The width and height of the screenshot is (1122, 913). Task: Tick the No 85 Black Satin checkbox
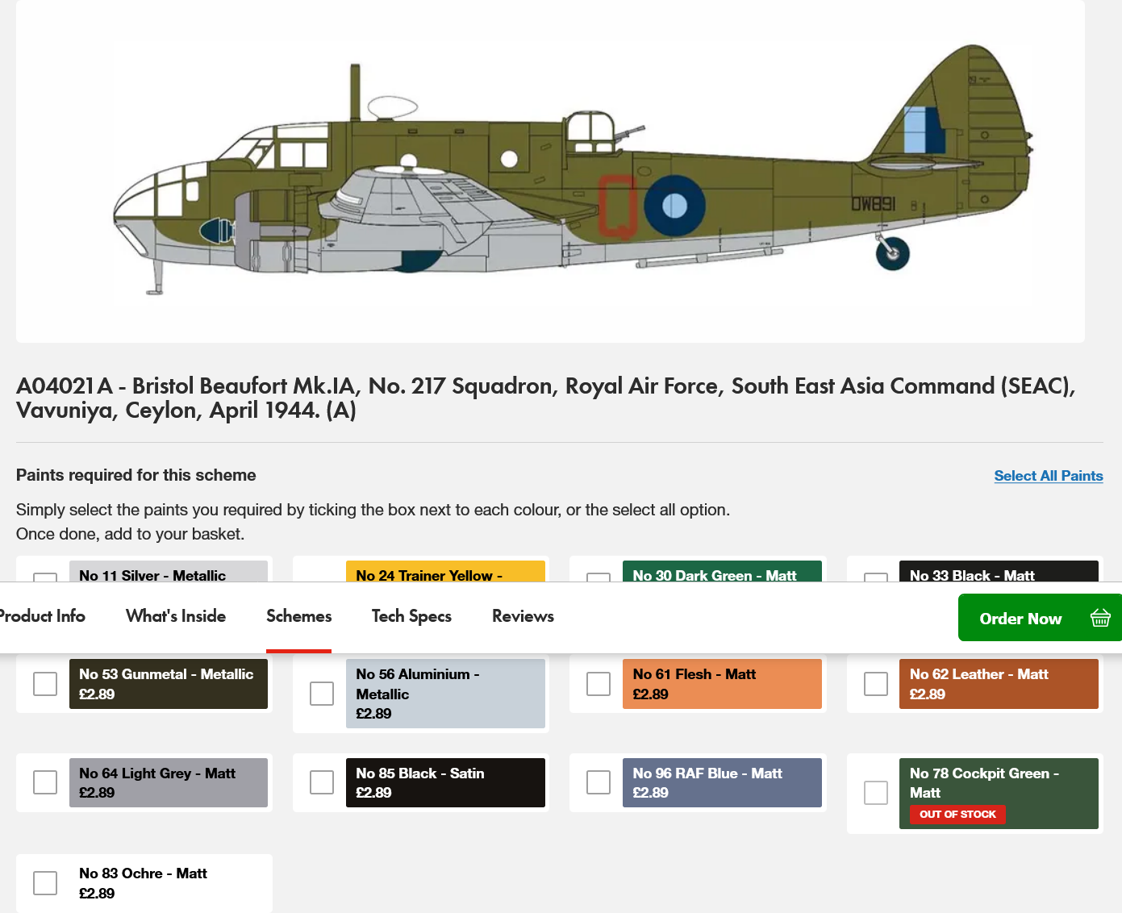tap(322, 782)
